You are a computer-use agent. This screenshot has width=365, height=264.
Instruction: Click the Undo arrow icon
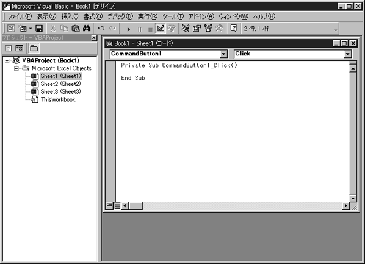101,29
